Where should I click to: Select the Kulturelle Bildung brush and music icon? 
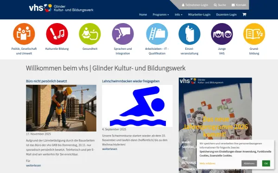pos(57,34)
